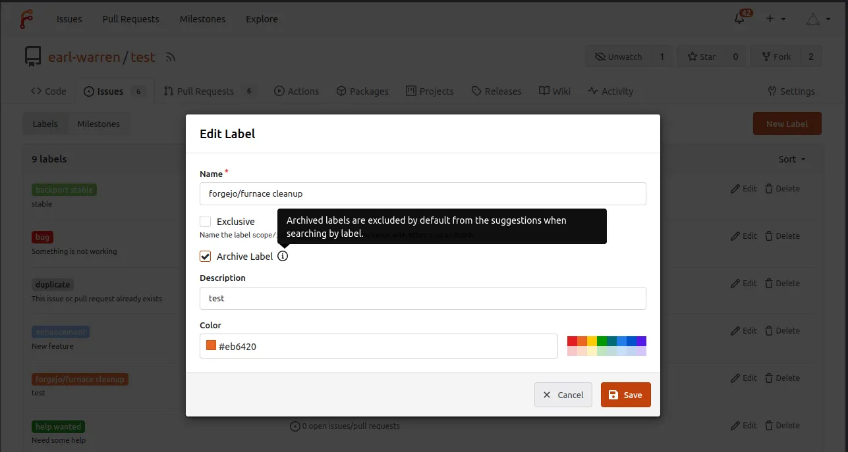
Task: Open the Milestones tab
Action: (98, 124)
